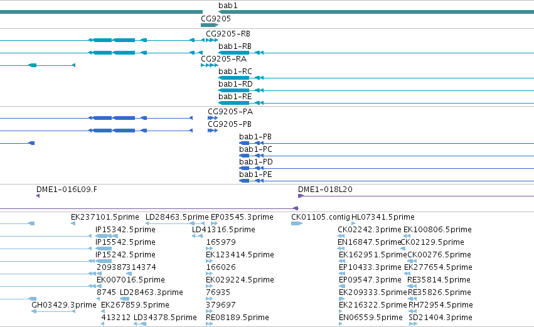Select the CG9205-PB protein label
This screenshot has height=327, width=534.
(x=230, y=124)
